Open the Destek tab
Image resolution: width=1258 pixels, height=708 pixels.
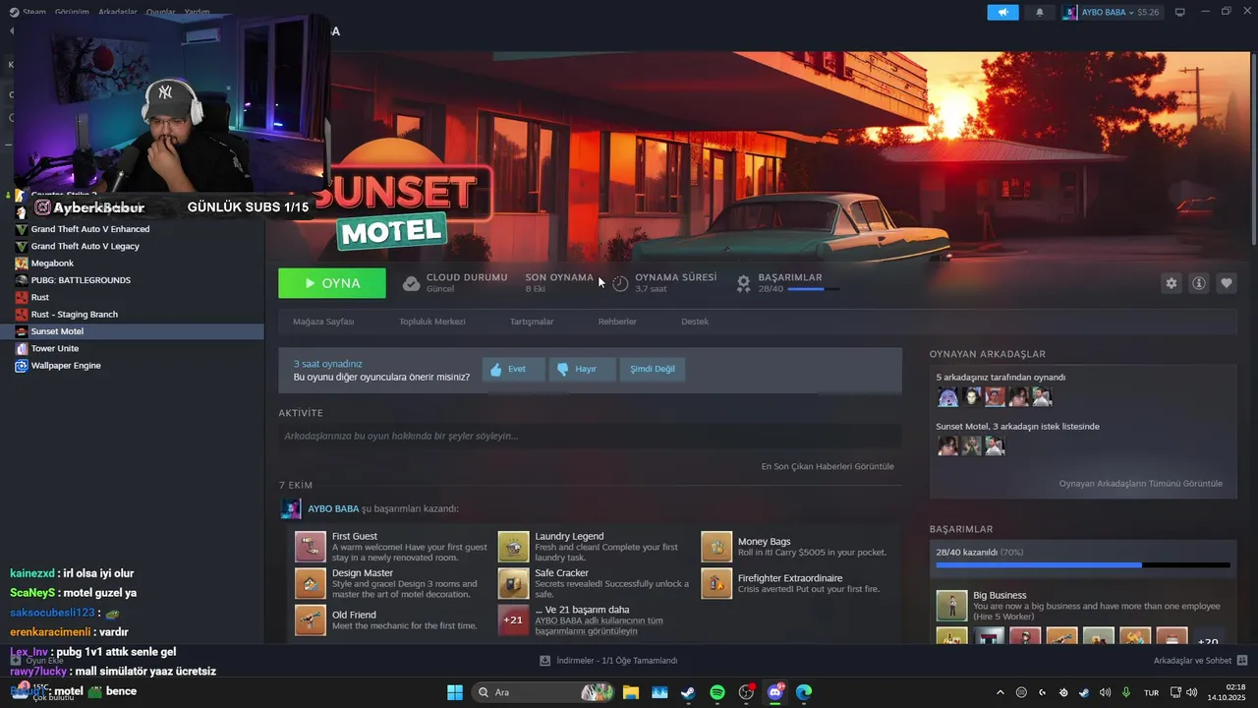tap(695, 322)
